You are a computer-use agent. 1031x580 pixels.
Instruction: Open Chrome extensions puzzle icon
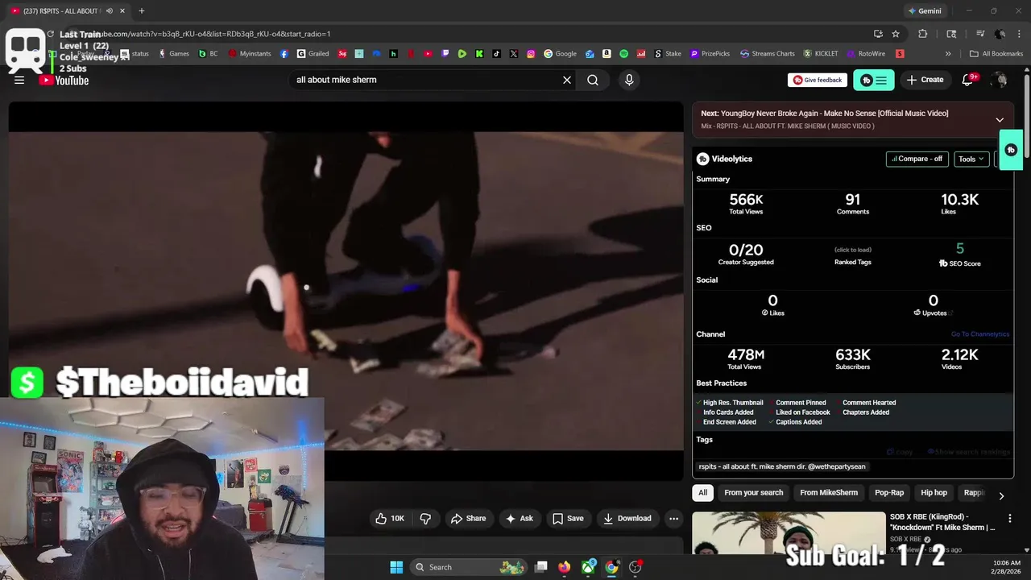pos(923,34)
